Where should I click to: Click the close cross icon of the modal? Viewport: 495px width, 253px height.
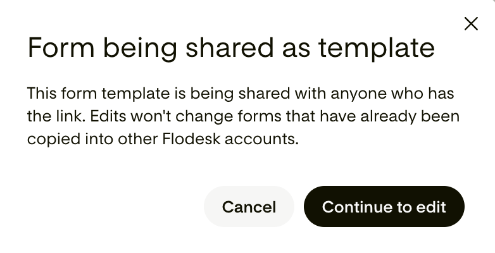tap(471, 23)
